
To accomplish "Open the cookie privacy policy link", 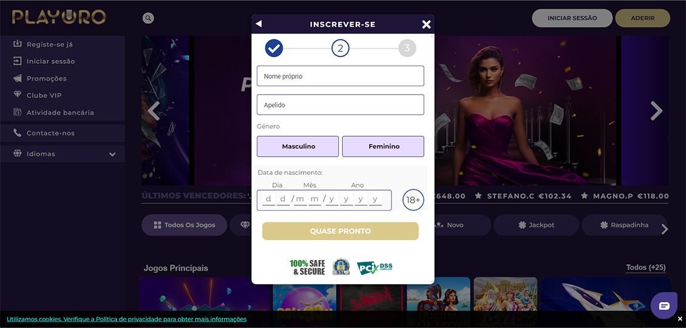I will click(x=126, y=319).
